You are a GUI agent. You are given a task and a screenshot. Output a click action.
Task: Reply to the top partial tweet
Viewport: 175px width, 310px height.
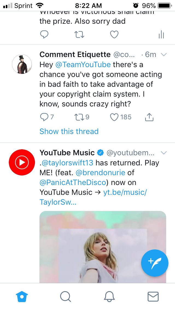(44, 35)
